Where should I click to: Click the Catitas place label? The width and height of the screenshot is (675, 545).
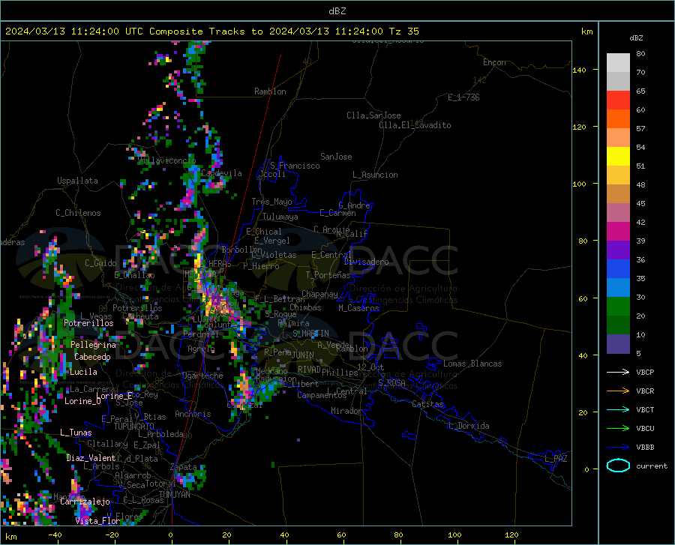click(428, 404)
